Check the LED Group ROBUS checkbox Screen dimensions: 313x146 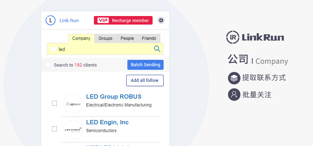54,103
